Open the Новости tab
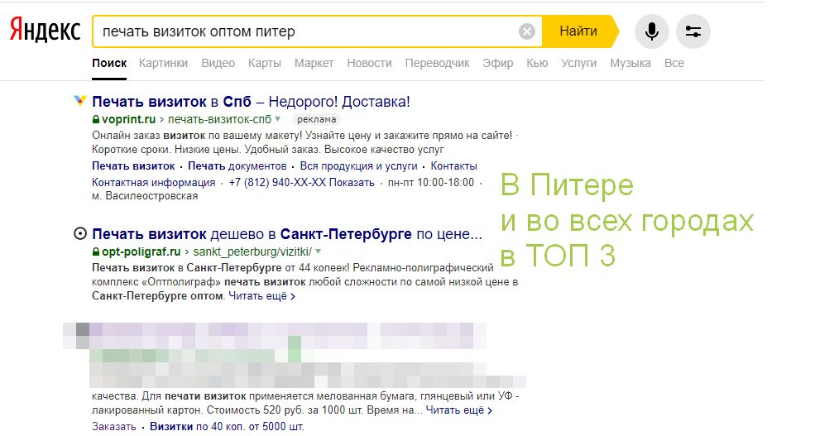 pos(370,63)
